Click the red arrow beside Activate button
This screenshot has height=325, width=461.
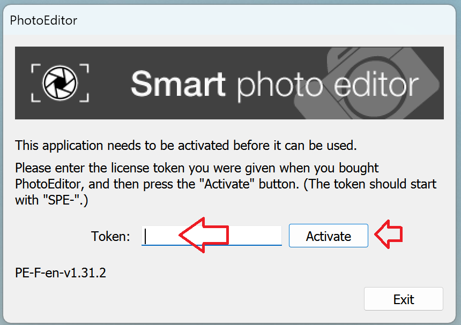(389, 235)
